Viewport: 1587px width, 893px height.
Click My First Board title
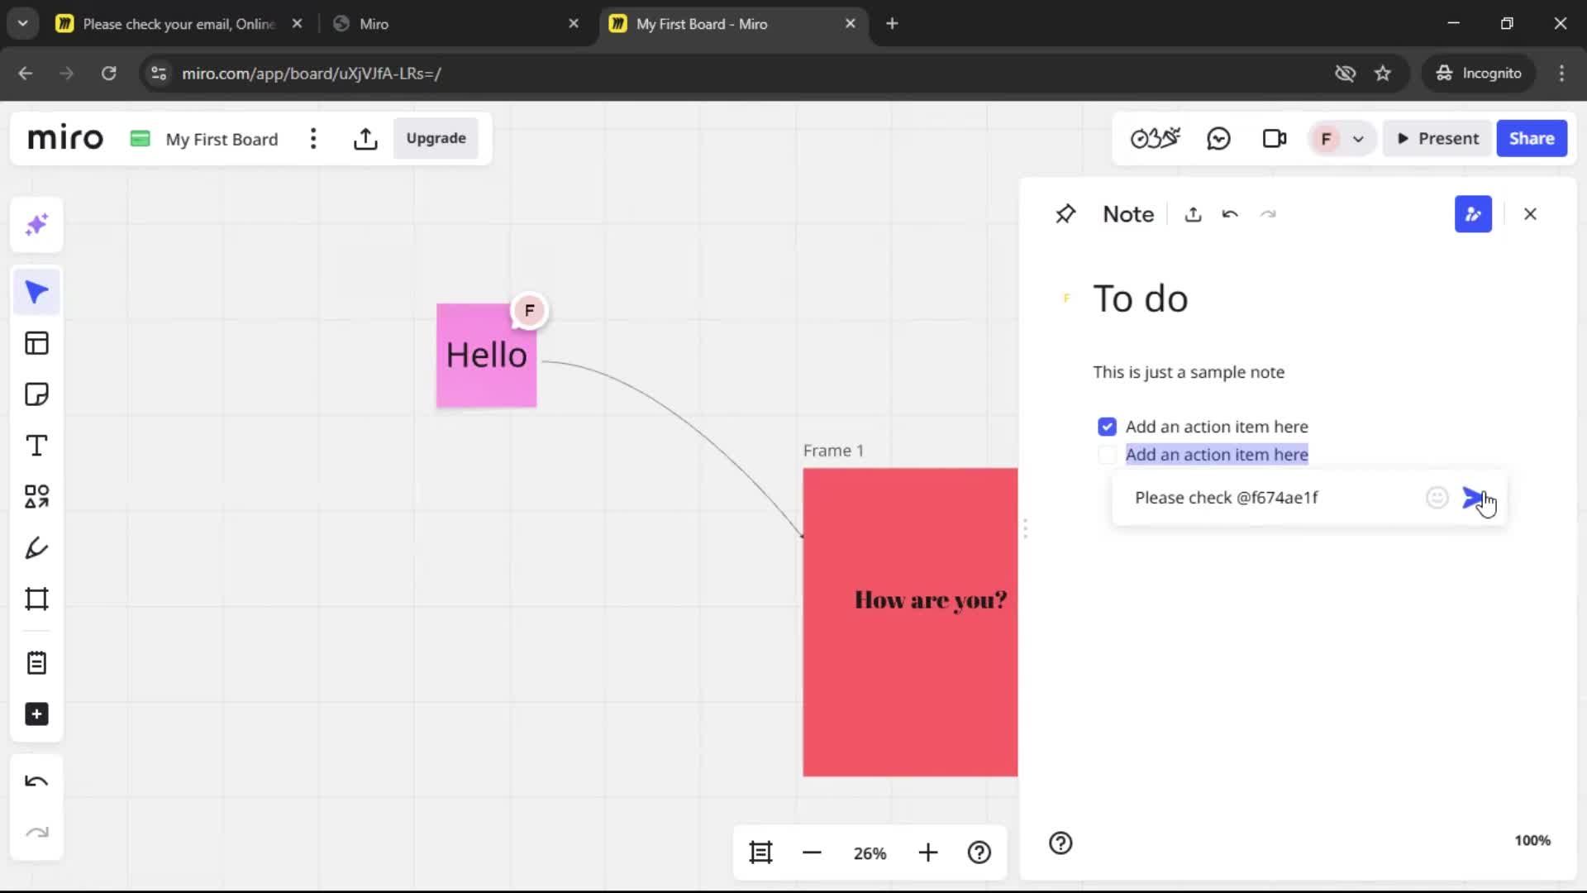[222, 139]
